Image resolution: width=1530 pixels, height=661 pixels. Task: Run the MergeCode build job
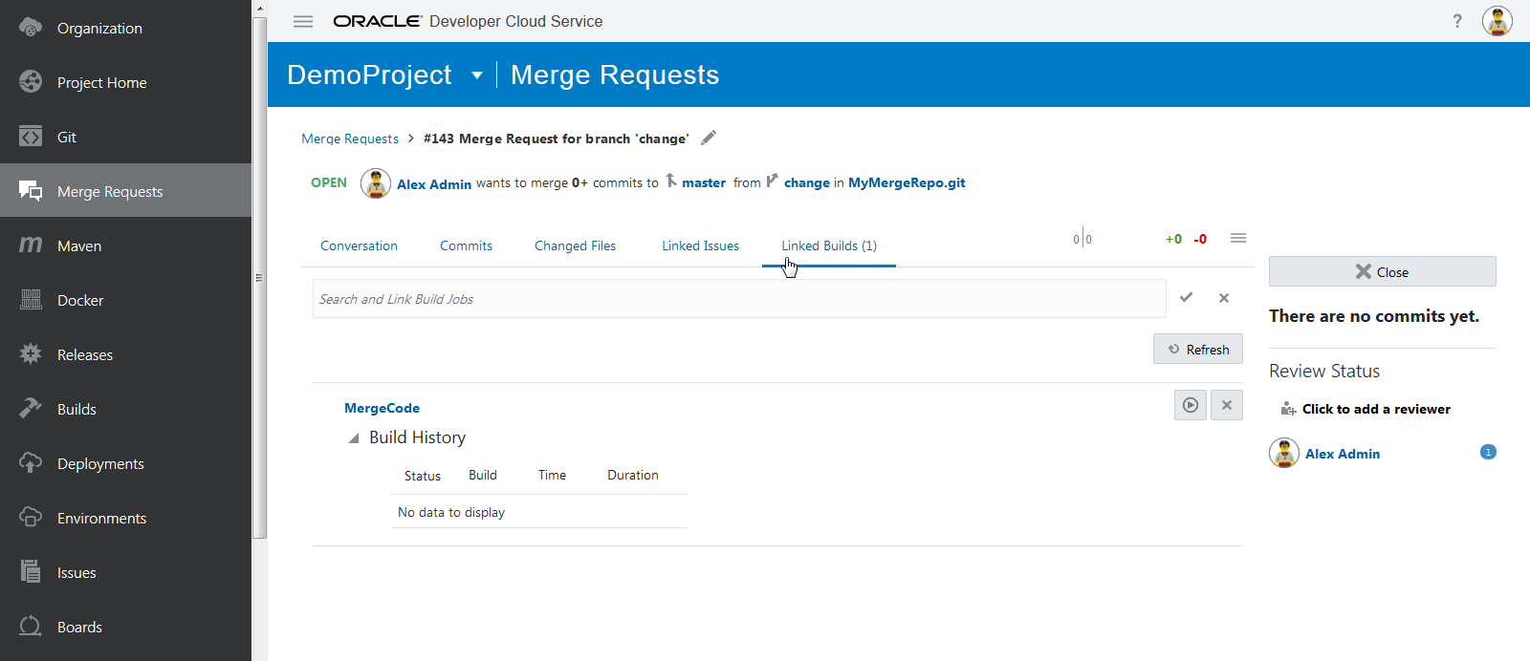pyautogui.click(x=1190, y=405)
